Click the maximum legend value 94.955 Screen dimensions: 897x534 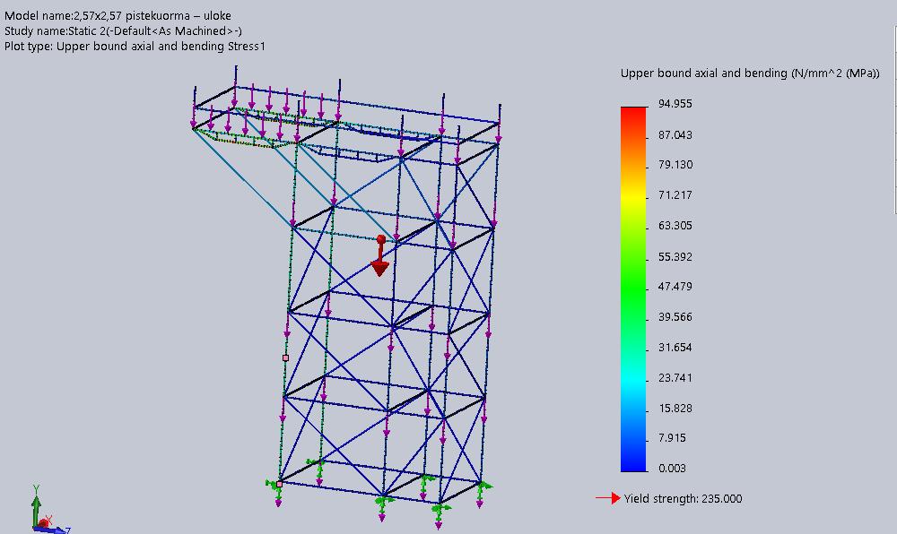tap(675, 103)
